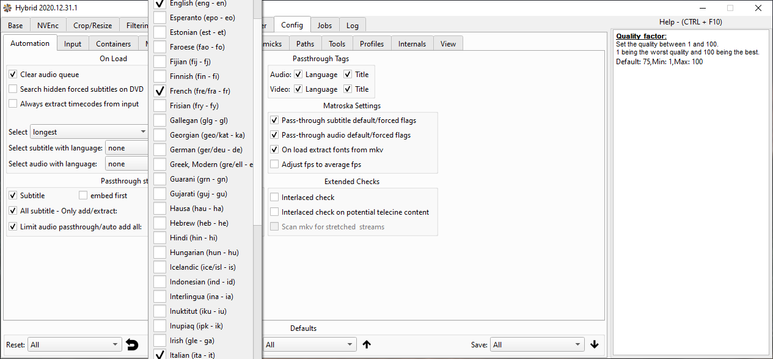Enable Adjust fps to average fps
The width and height of the screenshot is (773, 359).
[275, 165]
